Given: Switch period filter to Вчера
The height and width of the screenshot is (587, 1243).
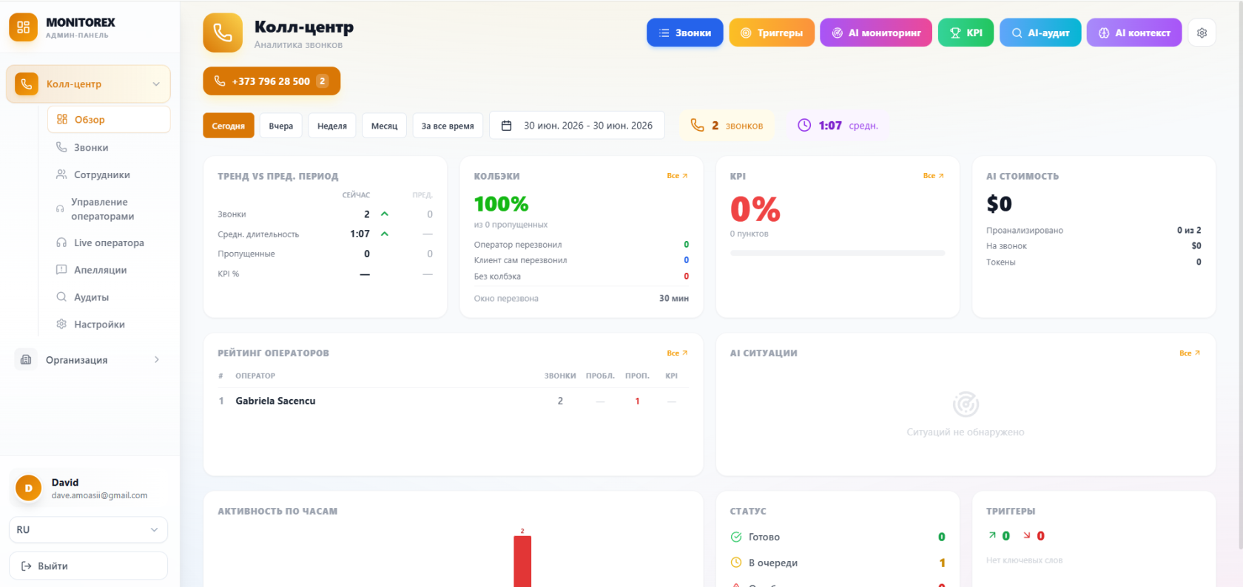Looking at the screenshot, I should [281, 126].
